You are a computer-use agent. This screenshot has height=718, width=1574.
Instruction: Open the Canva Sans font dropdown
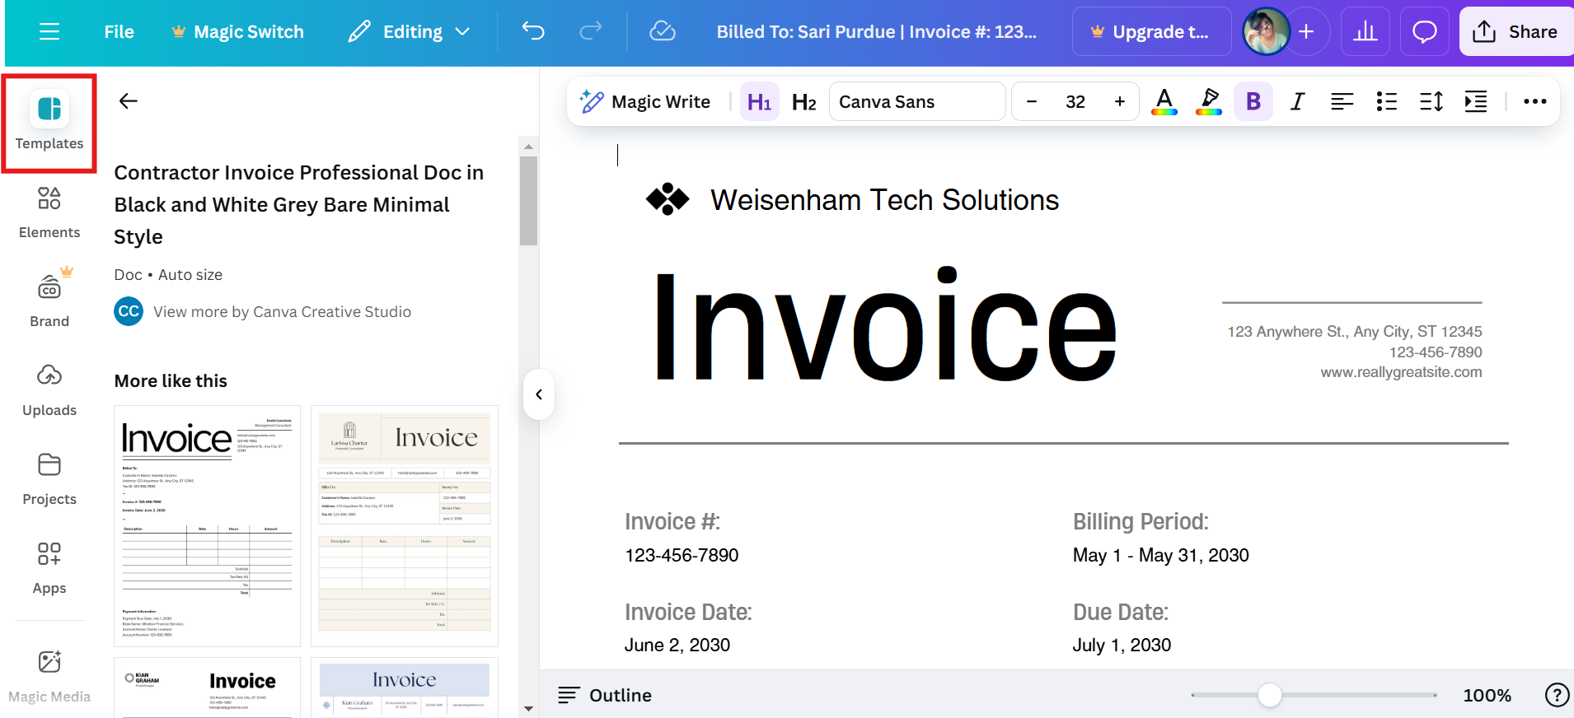[917, 102]
